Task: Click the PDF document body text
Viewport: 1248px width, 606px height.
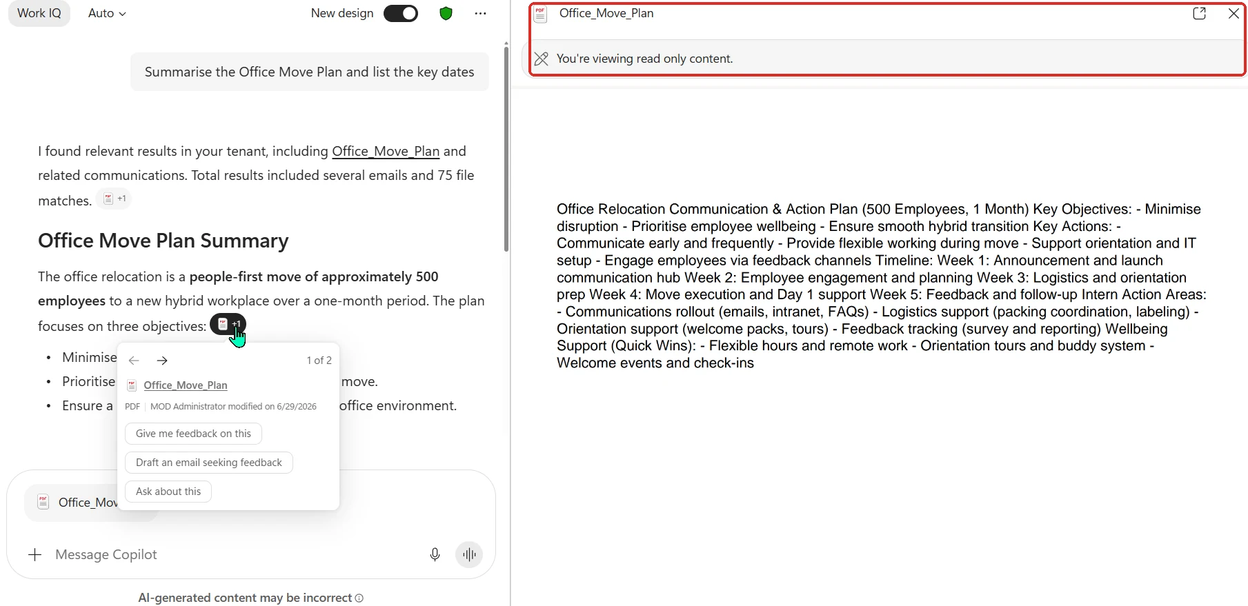Action: tap(882, 286)
